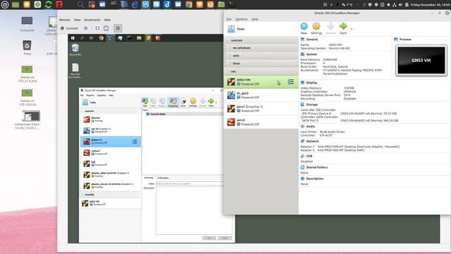
Task: Click Take snapshot in inner VirtualBox toolbar
Action: pyautogui.click(x=145, y=102)
